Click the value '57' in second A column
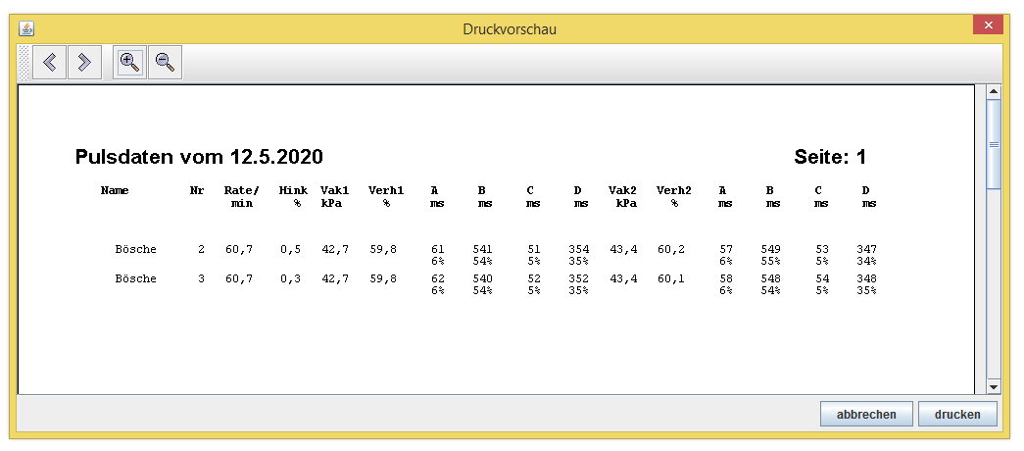 (x=725, y=249)
